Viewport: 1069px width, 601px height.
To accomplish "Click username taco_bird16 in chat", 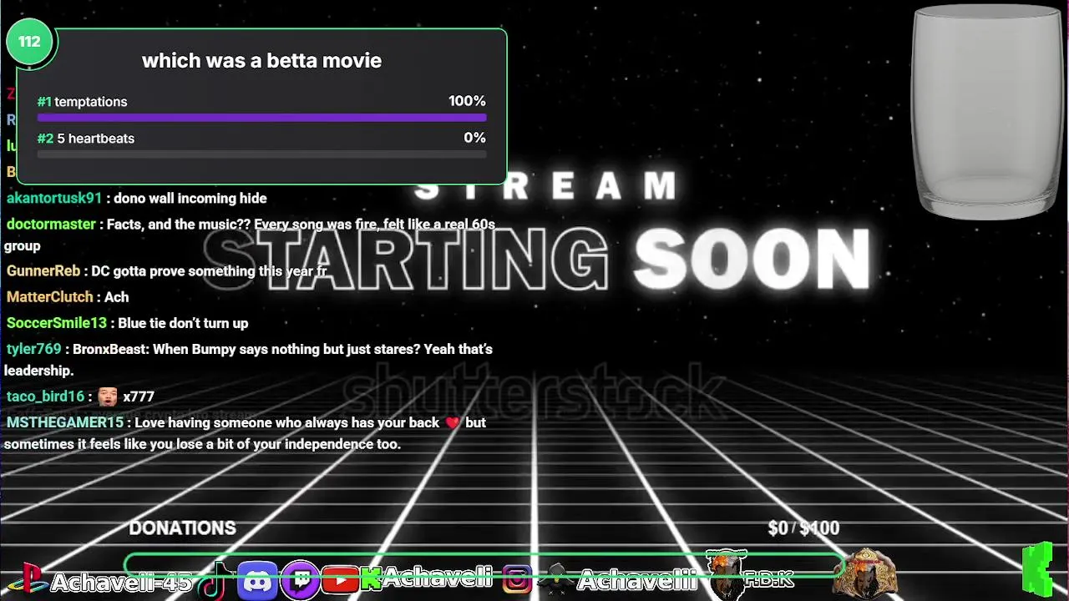I will point(46,397).
